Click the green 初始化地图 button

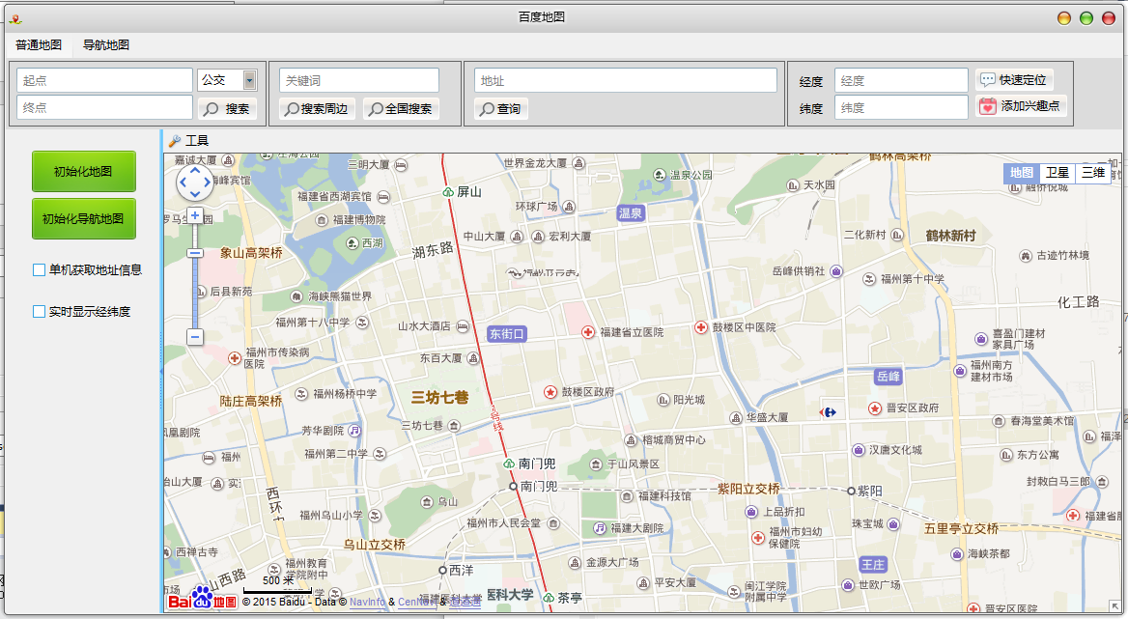click(83, 171)
